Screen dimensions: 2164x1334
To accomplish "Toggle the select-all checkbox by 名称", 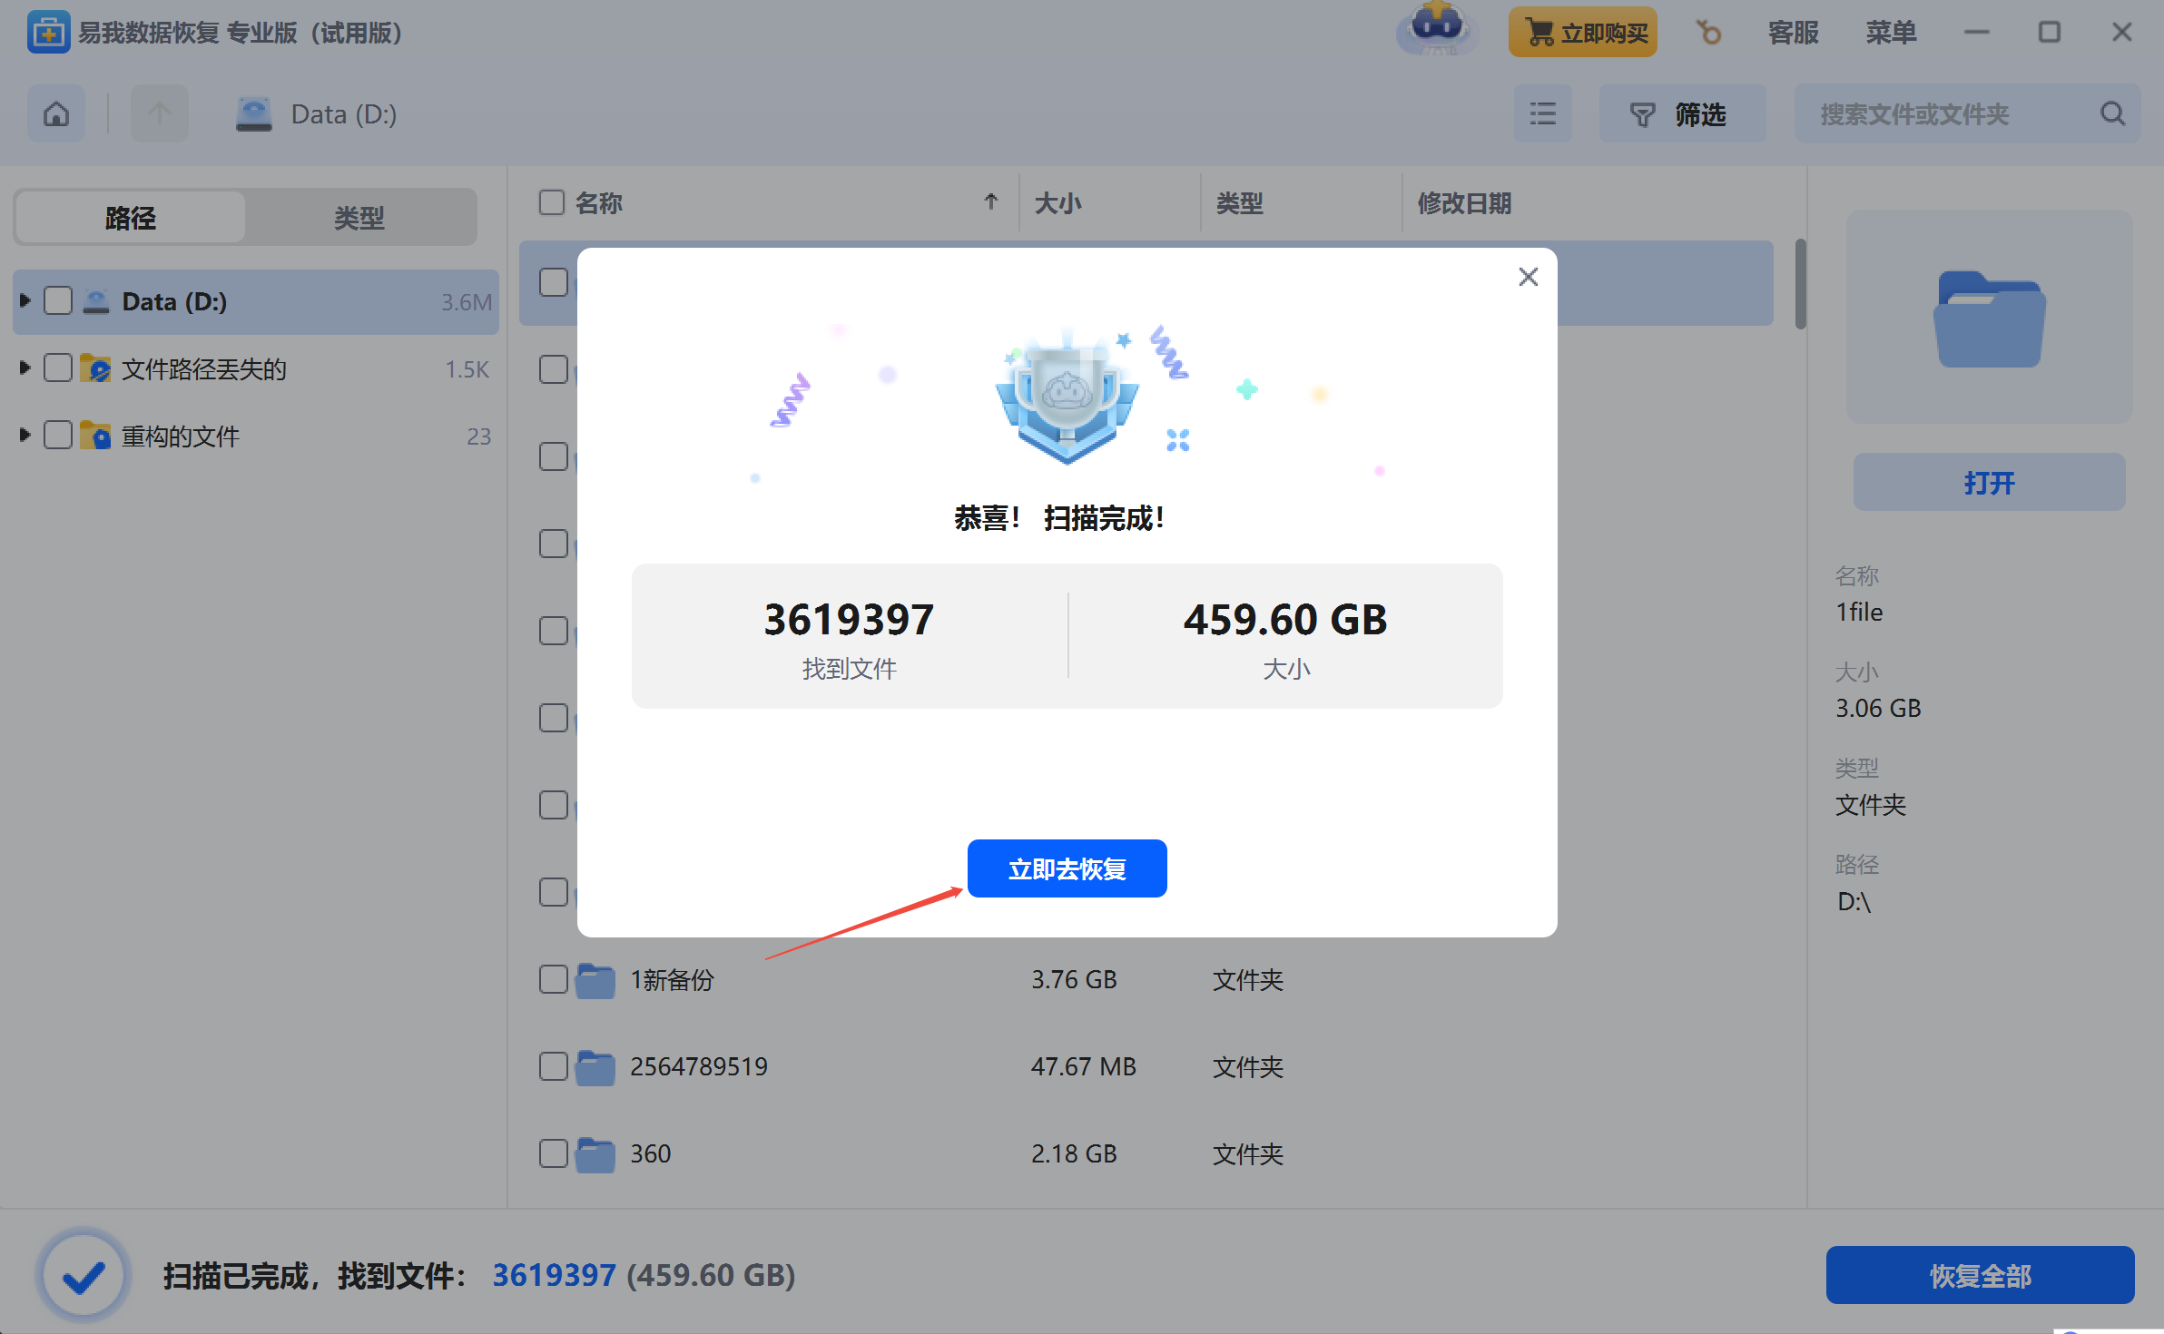I will pyautogui.click(x=551, y=202).
